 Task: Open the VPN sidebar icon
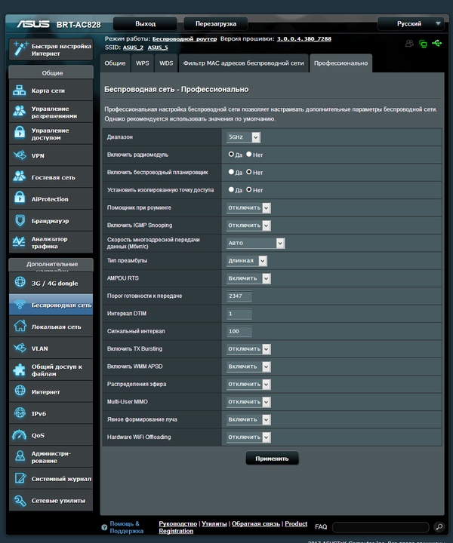pos(20,155)
